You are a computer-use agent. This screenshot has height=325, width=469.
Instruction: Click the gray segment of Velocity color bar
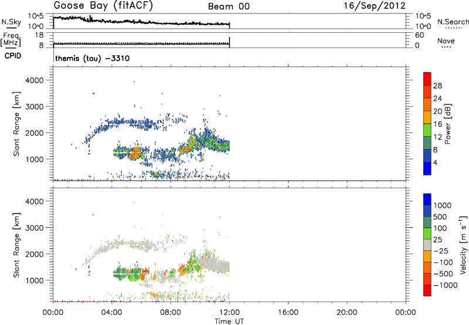pyautogui.click(x=427, y=245)
